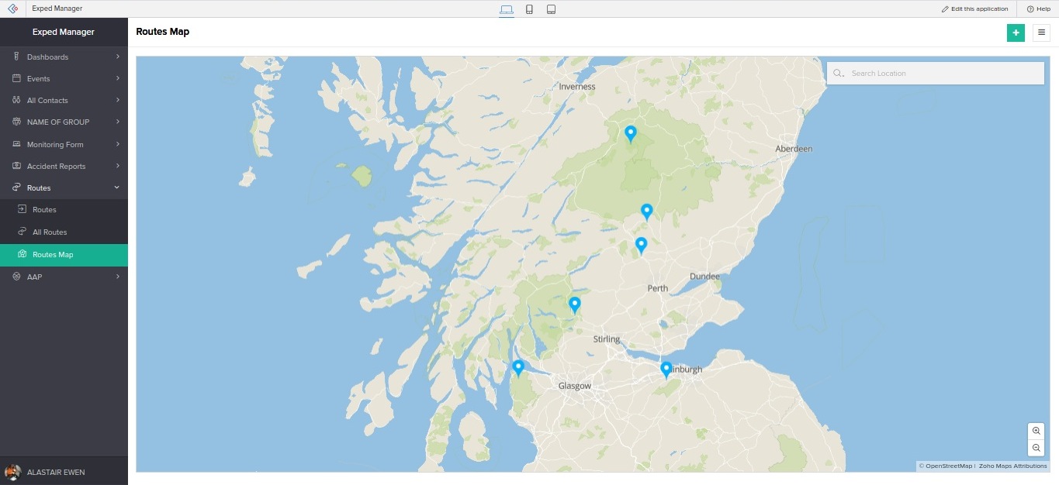Open the Help link
1059x485 pixels.
tap(1040, 9)
